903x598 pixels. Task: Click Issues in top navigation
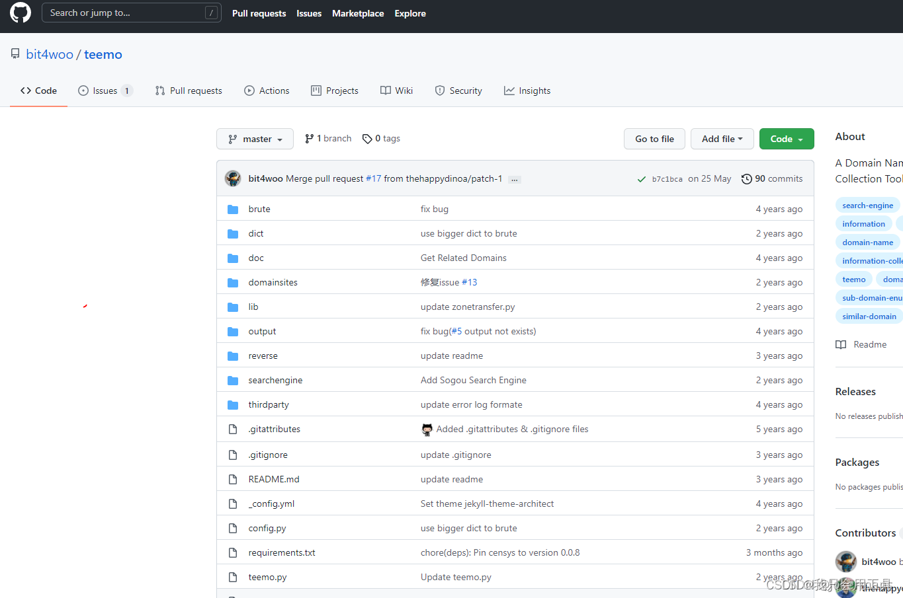309,13
